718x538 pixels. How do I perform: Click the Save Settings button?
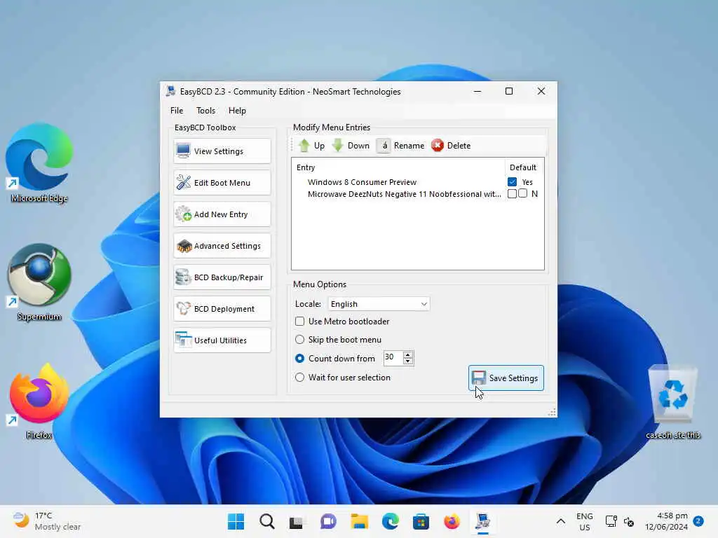tap(506, 378)
